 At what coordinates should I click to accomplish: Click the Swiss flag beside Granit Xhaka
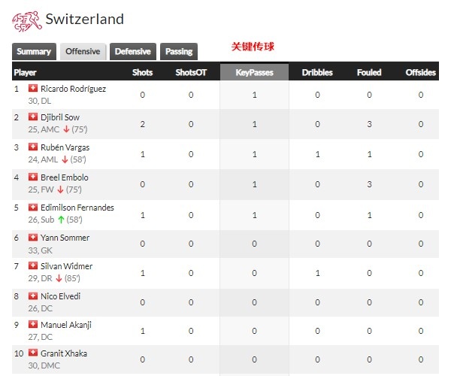point(33,353)
